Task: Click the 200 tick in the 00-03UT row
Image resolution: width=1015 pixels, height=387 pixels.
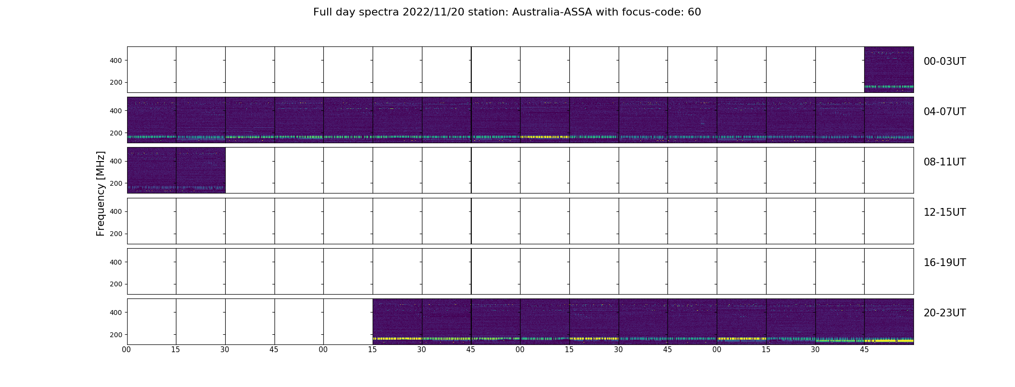Action: click(116, 82)
